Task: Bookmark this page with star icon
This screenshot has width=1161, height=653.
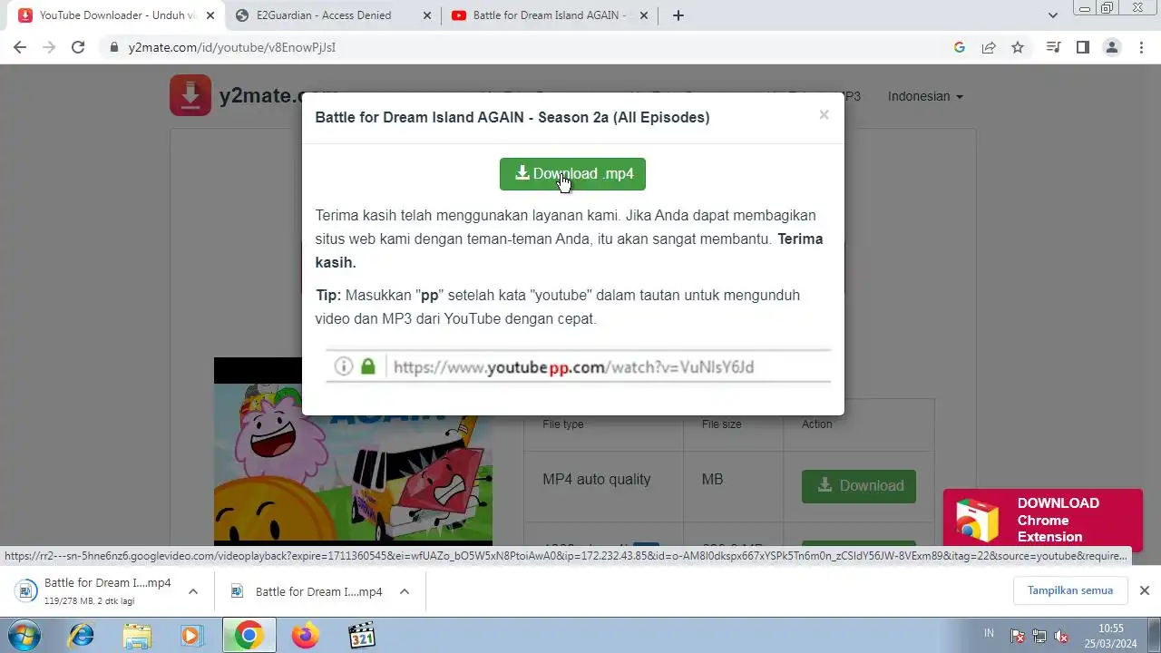Action: [1018, 47]
